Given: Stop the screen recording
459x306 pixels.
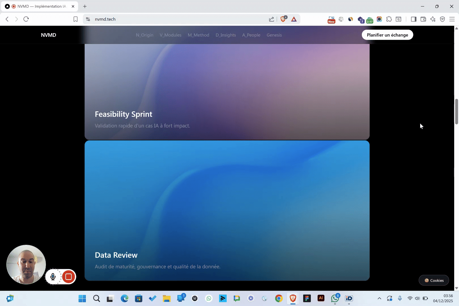Looking at the screenshot, I should tap(68, 277).
